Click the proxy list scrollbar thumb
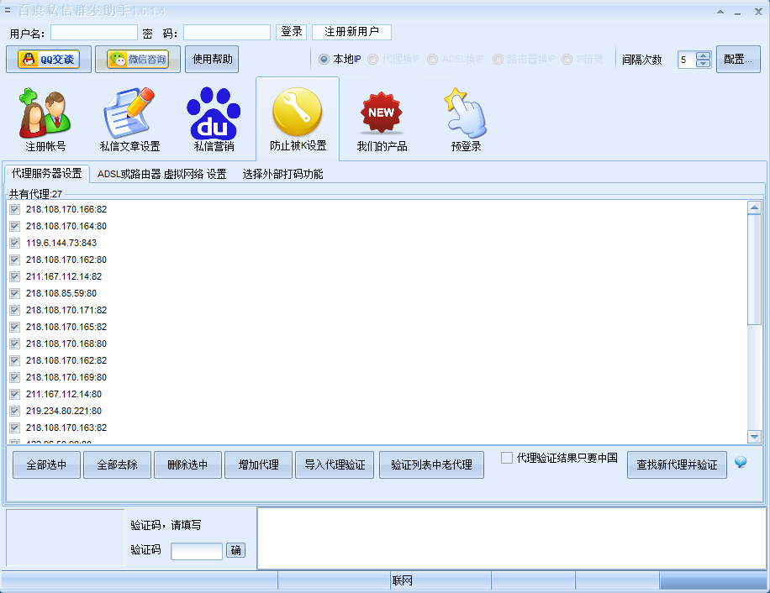Image resolution: width=770 pixels, height=593 pixels. tap(754, 270)
